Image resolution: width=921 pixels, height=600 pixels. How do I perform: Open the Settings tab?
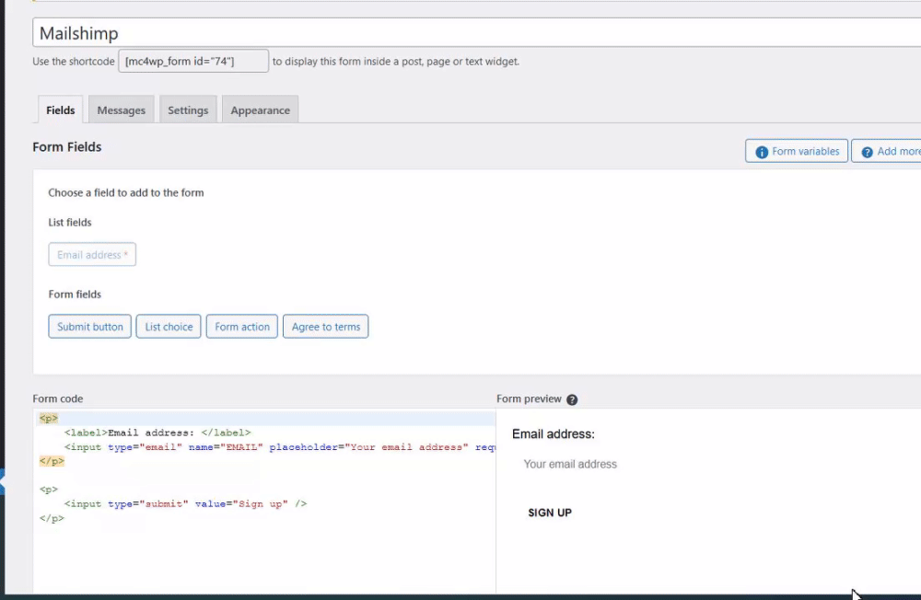(x=188, y=110)
